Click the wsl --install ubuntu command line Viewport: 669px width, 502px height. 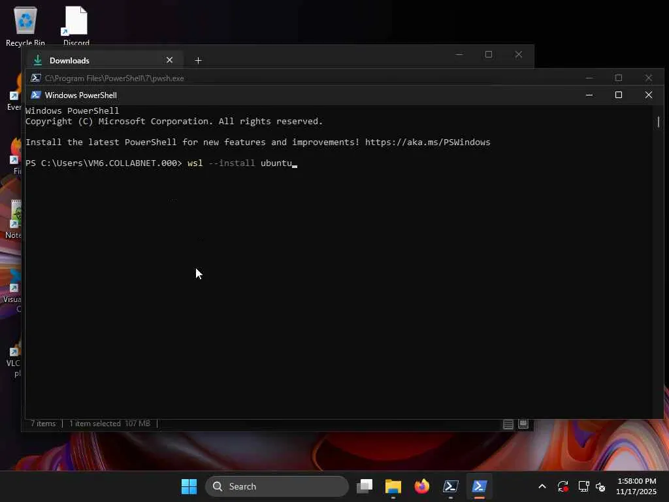[161, 163]
